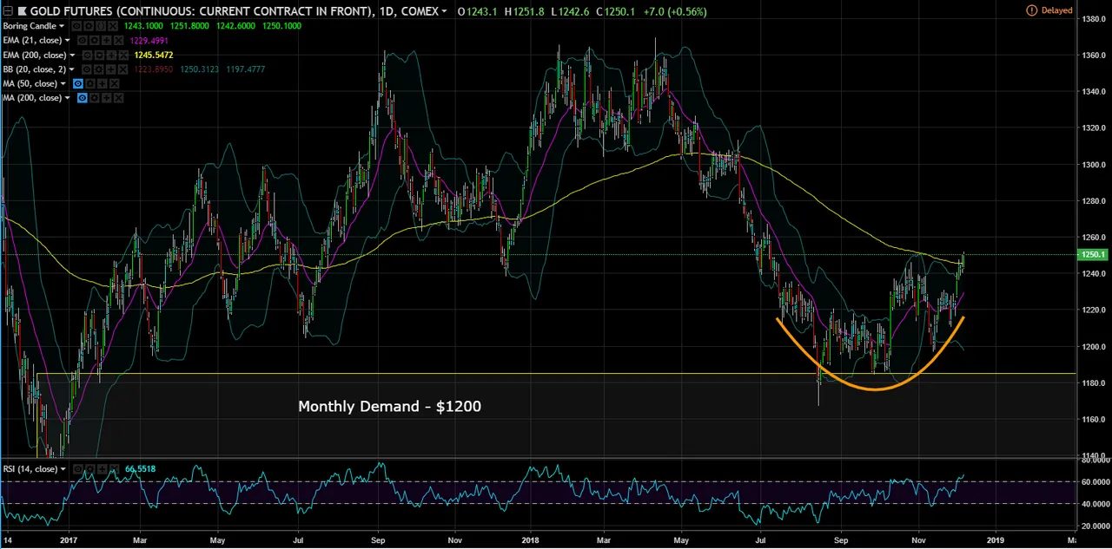Screen dimensions: 1112x549
Task: Click the Delayed data warning icon
Action: 1031,10
